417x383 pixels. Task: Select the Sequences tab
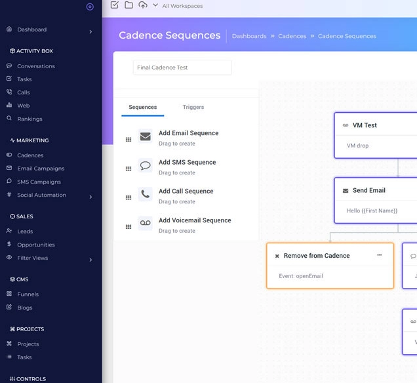click(142, 107)
